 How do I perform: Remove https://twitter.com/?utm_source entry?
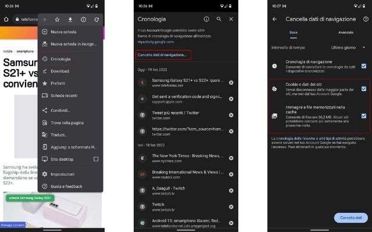pyautogui.click(x=231, y=132)
